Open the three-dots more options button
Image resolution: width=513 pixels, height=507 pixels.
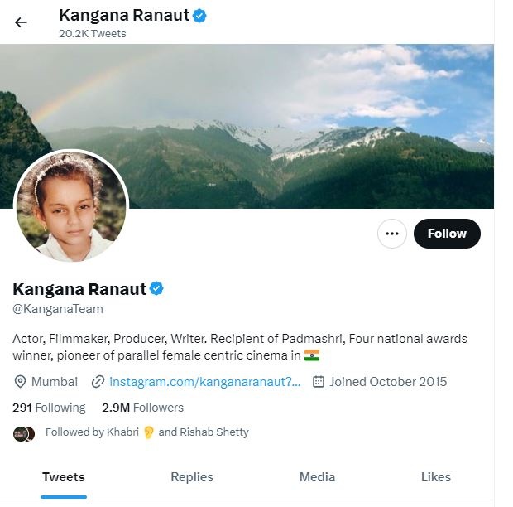[392, 234]
